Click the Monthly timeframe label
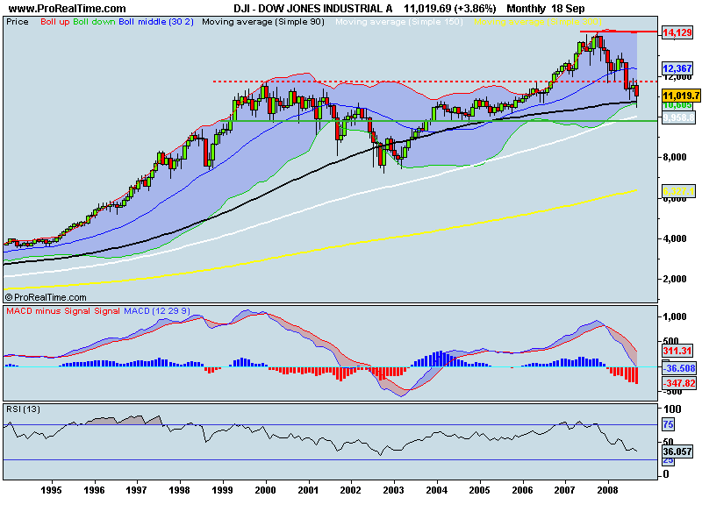Image resolution: width=702 pixels, height=526 pixels. click(x=526, y=9)
